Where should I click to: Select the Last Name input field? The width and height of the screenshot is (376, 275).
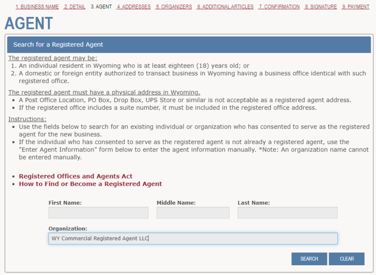click(287, 213)
